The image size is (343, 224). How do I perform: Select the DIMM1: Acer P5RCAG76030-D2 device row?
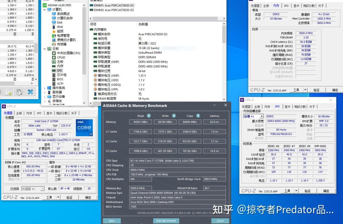coord(112,5)
